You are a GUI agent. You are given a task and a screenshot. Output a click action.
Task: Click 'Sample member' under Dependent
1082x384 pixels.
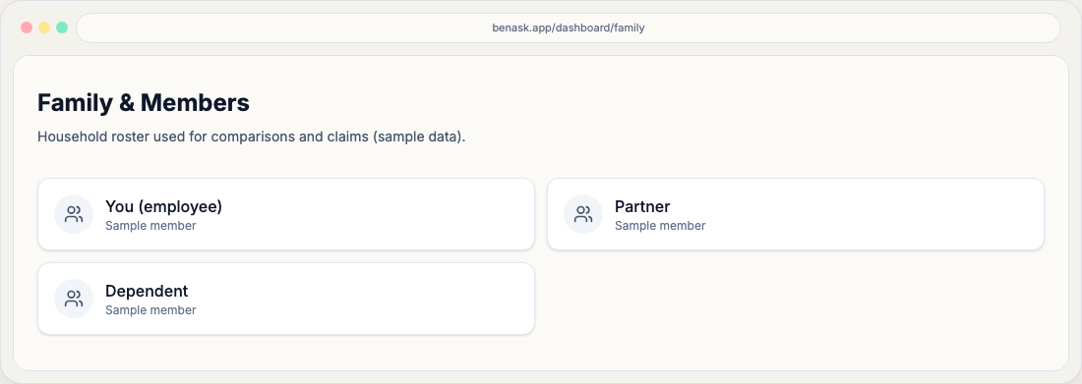[x=150, y=310]
